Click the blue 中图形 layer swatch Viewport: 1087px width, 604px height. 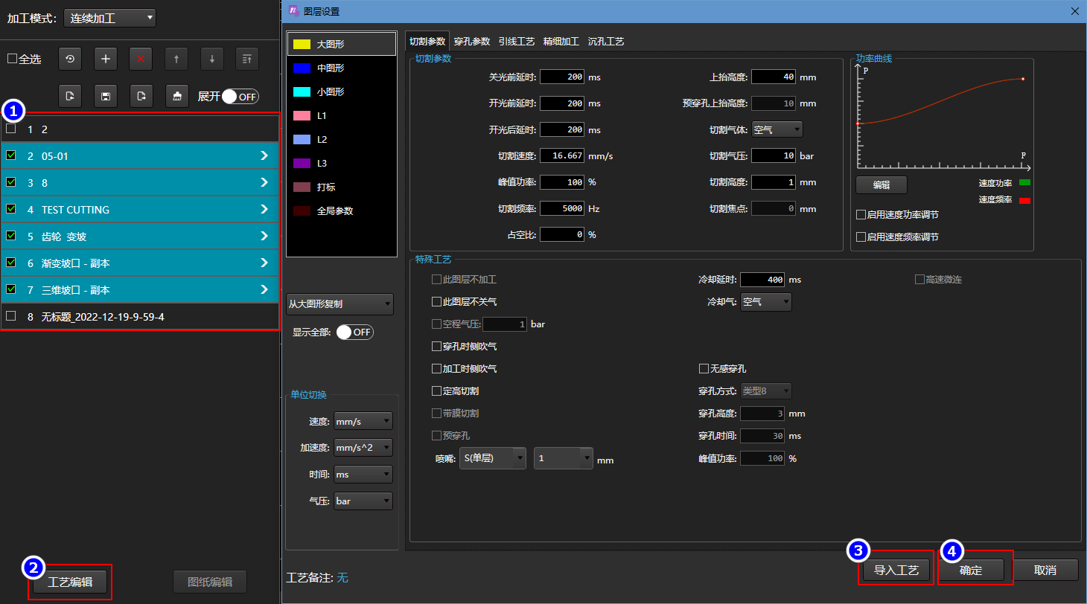coord(302,68)
